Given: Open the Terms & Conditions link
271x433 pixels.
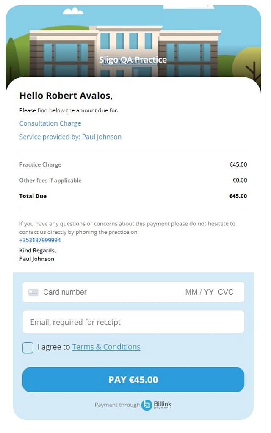Looking at the screenshot, I should tap(106, 347).
